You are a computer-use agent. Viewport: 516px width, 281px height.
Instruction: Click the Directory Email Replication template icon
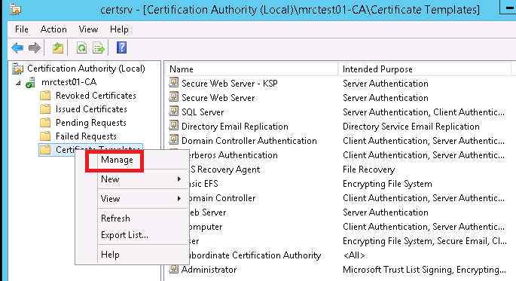[173, 126]
